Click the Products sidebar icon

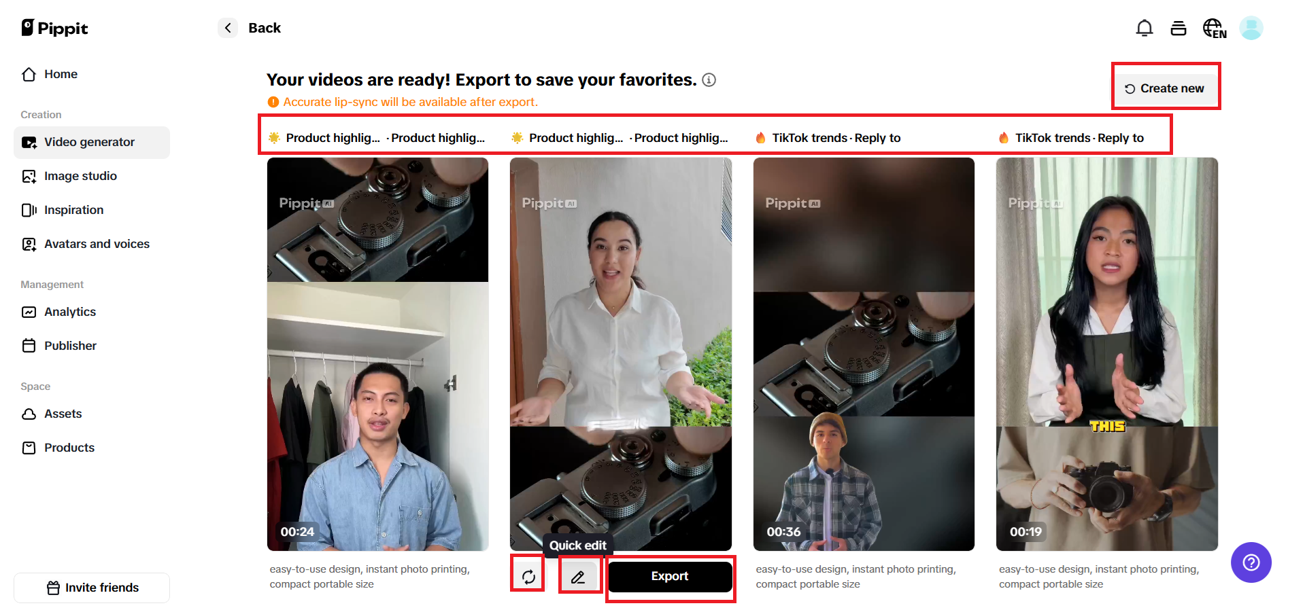(x=29, y=448)
